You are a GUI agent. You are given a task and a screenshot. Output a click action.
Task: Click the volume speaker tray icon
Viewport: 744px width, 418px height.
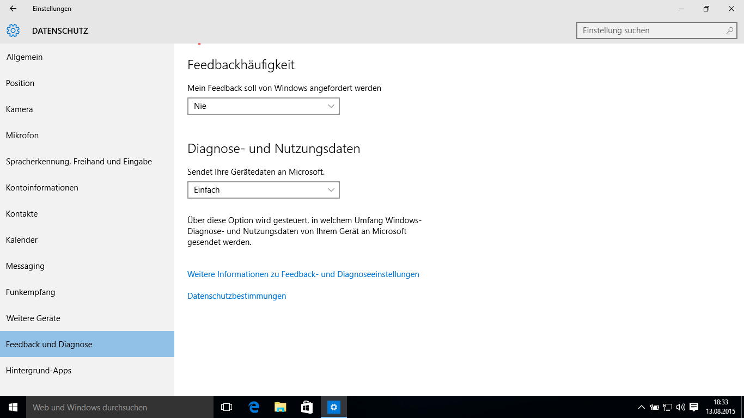click(x=681, y=407)
